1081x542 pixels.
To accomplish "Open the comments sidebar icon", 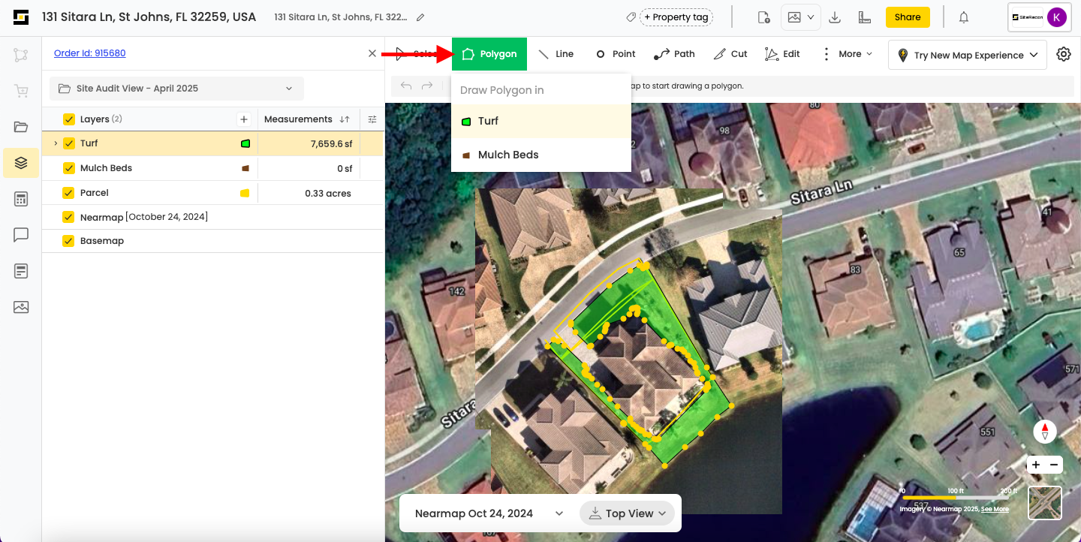I will tap(21, 235).
